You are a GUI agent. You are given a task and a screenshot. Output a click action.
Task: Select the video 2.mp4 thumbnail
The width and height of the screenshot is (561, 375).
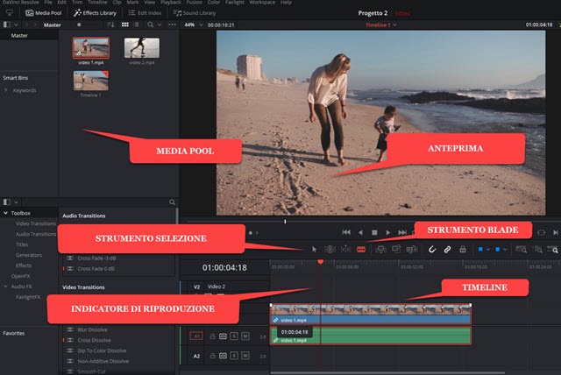[x=142, y=47]
